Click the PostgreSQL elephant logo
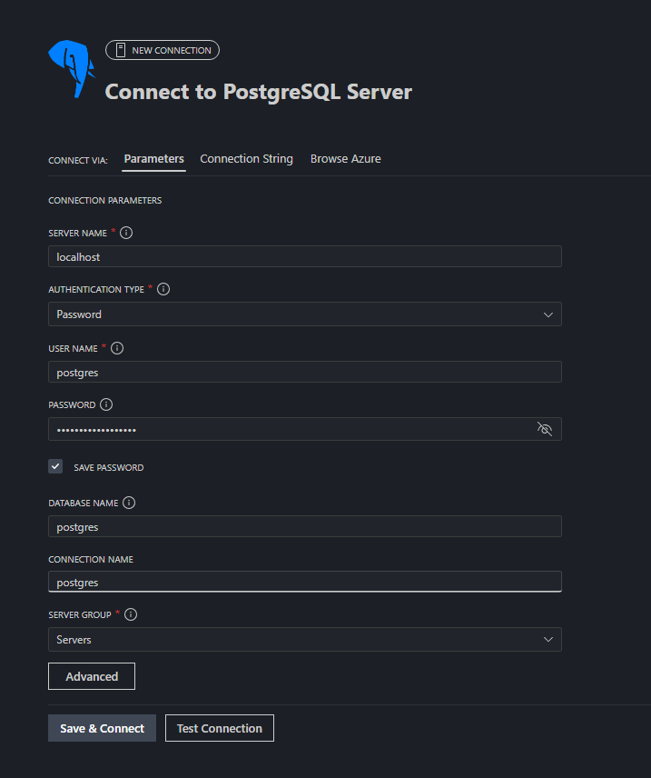Image resolution: width=651 pixels, height=778 pixels. tap(72, 69)
